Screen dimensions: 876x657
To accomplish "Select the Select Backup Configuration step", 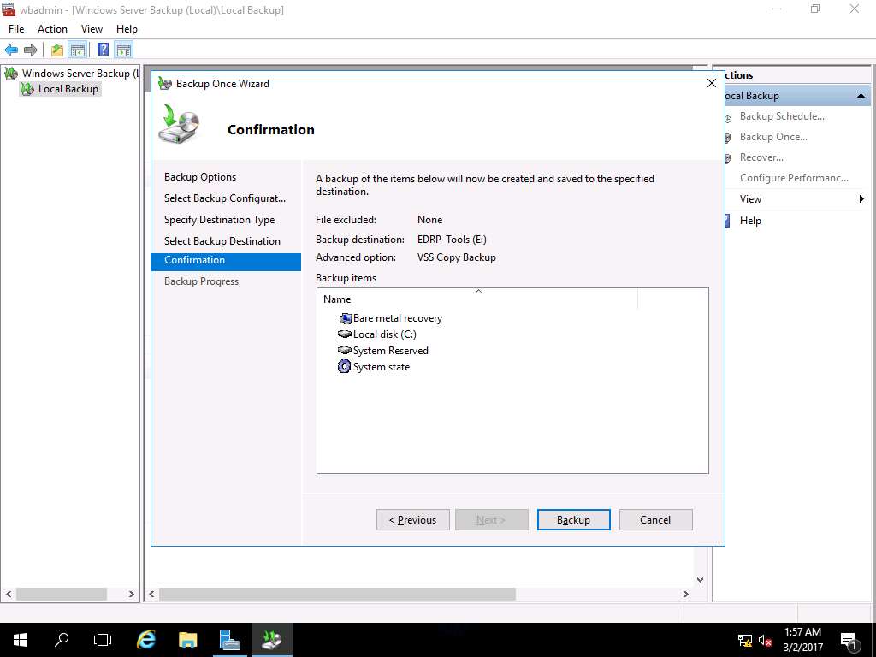I will click(x=225, y=198).
